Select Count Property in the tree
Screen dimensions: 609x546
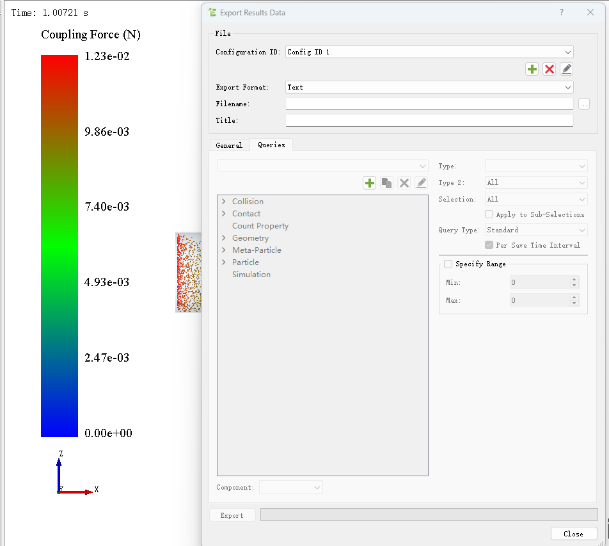click(x=260, y=226)
